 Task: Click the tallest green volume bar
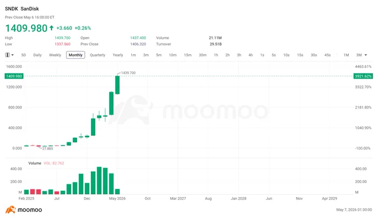[x=99, y=180]
